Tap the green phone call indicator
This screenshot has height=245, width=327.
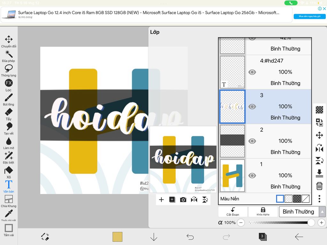coord(291,3)
